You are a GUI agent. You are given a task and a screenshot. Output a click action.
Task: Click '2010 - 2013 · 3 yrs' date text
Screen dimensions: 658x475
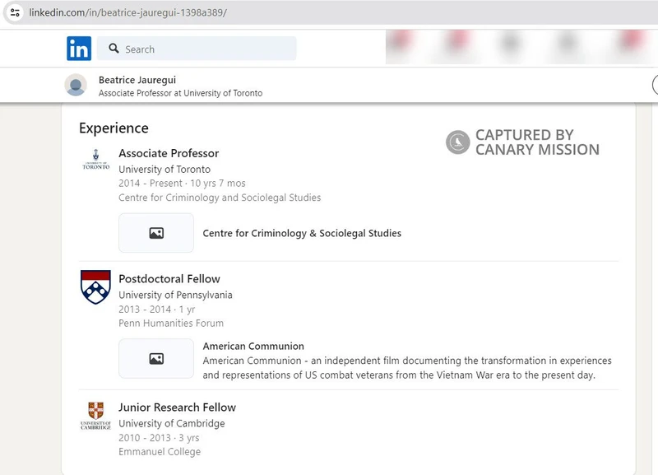tap(159, 438)
